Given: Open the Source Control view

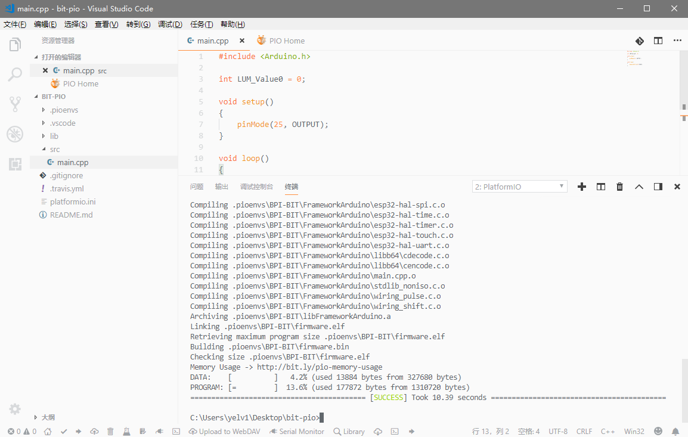Looking at the screenshot, I should 15,105.
